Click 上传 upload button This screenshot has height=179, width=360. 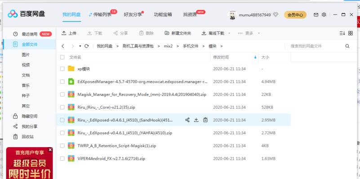coord(69,33)
